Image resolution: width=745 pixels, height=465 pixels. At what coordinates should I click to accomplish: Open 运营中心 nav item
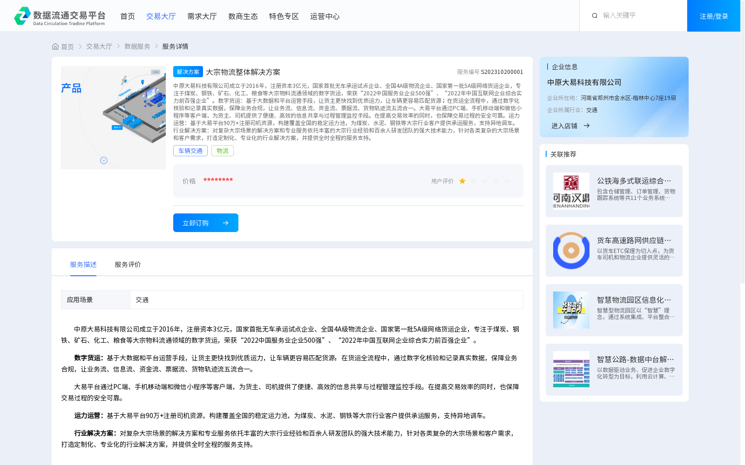coord(325,16)
